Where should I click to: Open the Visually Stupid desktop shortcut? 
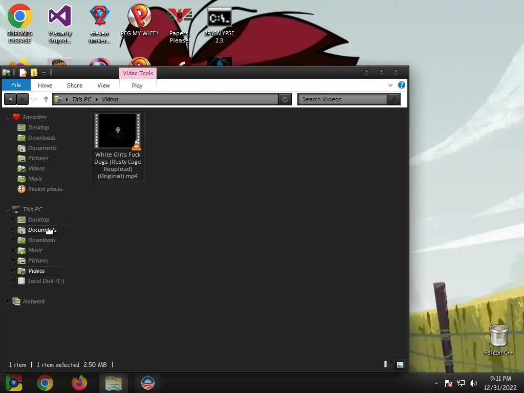pyautogui.click(x=60, y=24)
